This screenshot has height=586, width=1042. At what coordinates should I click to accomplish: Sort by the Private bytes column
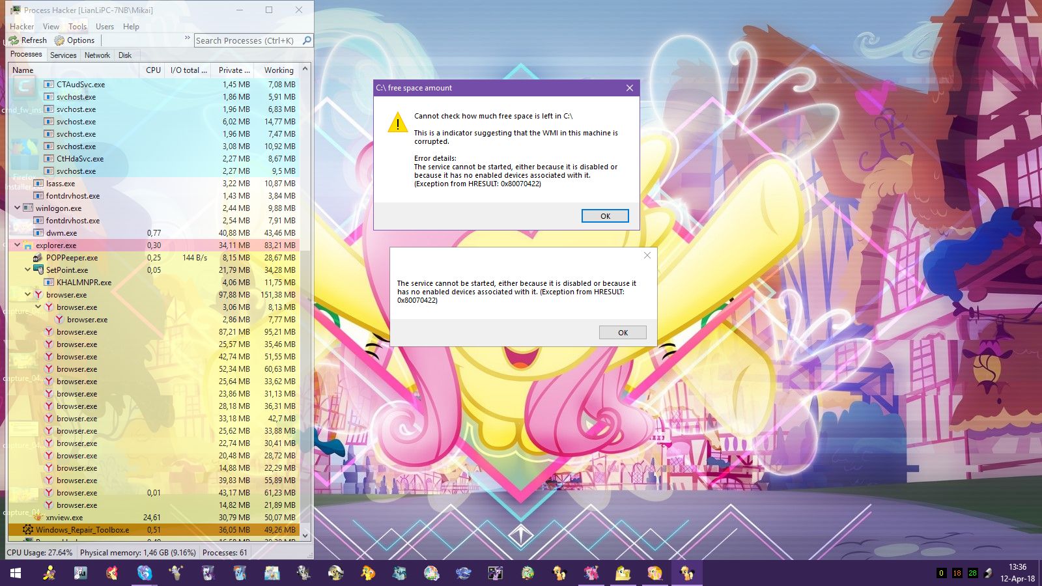232,70
